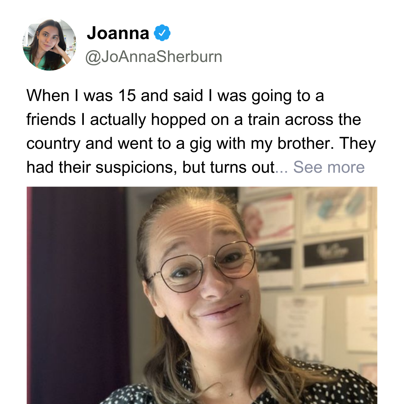
Task: Click the number 15 in the post text
Action: 127,96
